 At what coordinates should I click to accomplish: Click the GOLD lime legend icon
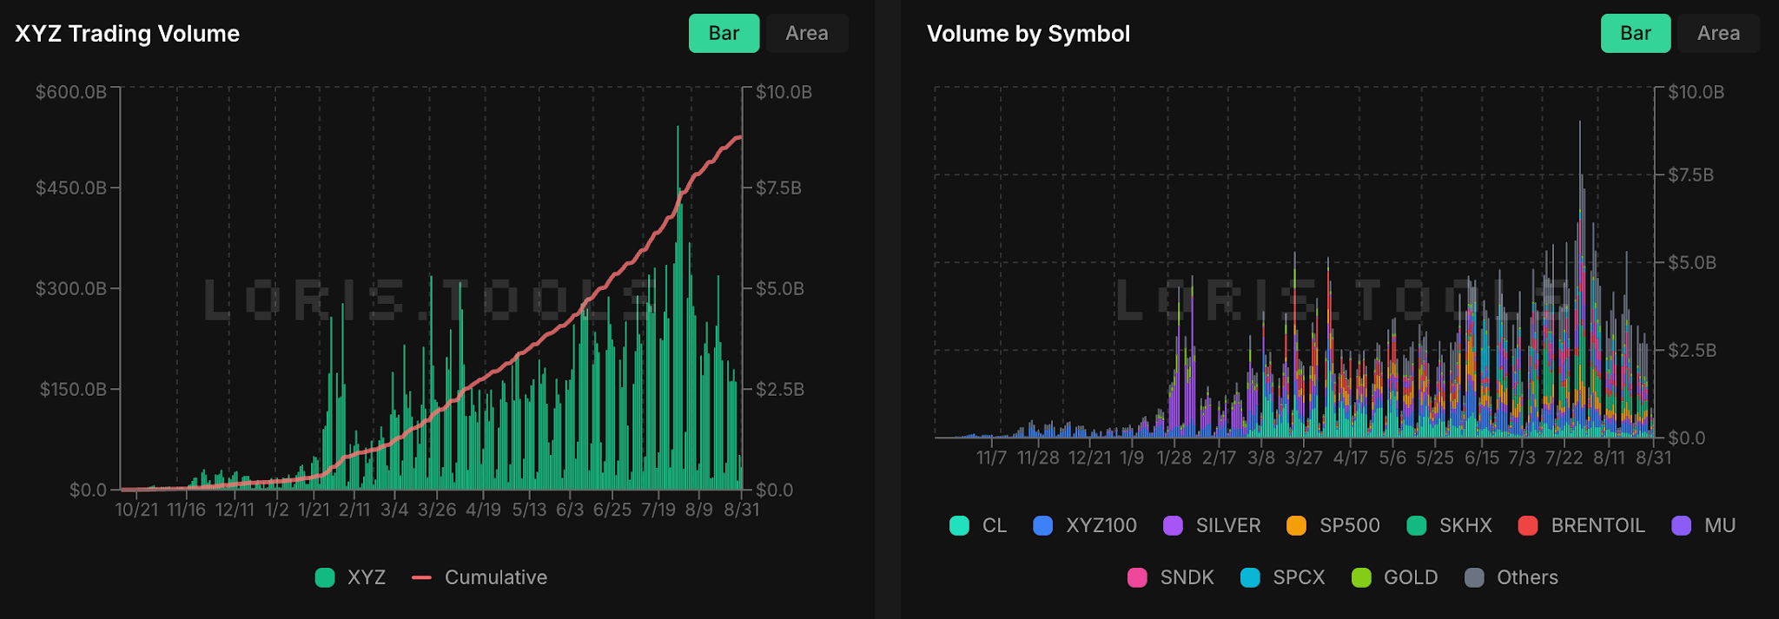pyautogui.click(x=1361, y=577)
